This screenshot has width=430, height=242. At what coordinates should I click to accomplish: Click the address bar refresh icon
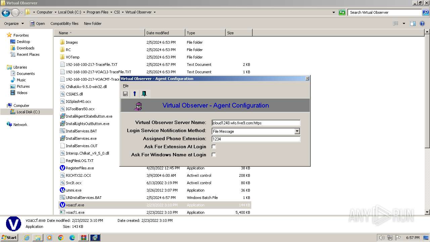342,12
